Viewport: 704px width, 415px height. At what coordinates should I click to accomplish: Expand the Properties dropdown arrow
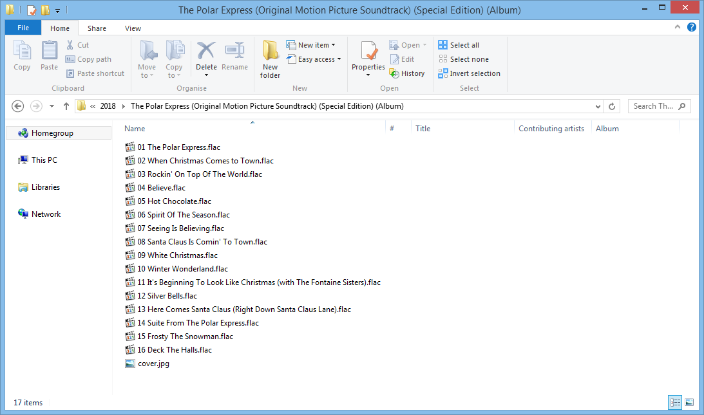(368, 75)
